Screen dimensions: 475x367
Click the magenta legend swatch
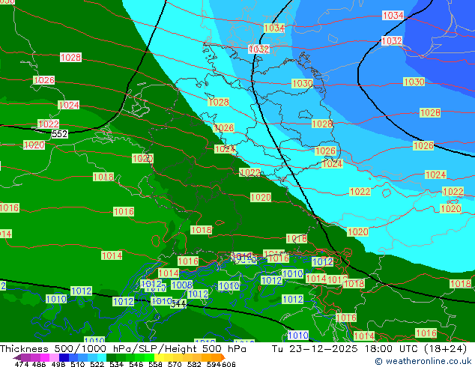coord(45,357)
